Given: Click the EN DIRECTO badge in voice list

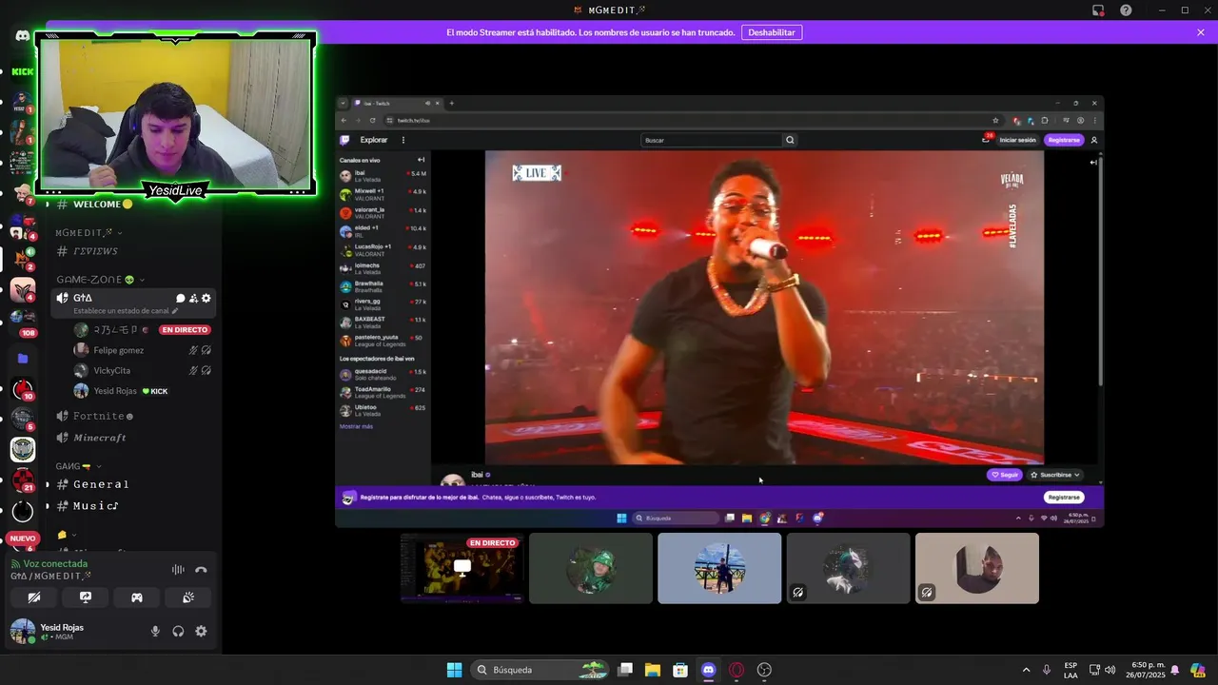Looking at the screenshot, I should (x=185, y=330).
